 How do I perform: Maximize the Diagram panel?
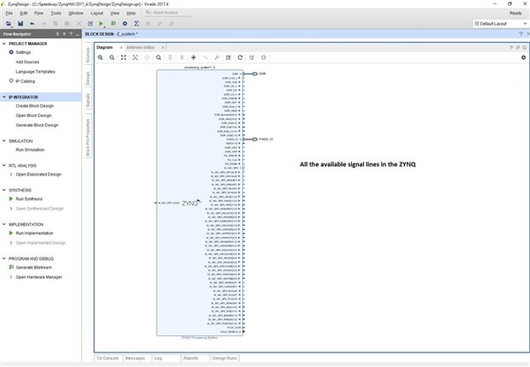pyautogui.click(x=524, y=48)
